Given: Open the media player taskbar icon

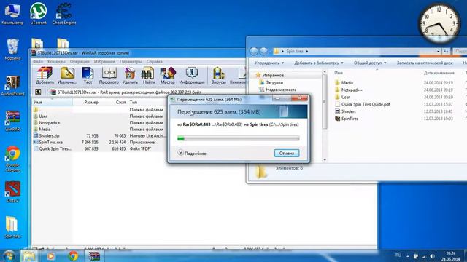Looking at the screenshot, I should 50,255.
